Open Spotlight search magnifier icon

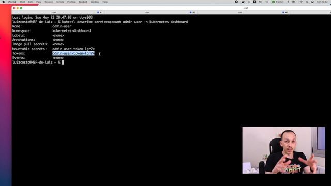[x=307, y=2]
